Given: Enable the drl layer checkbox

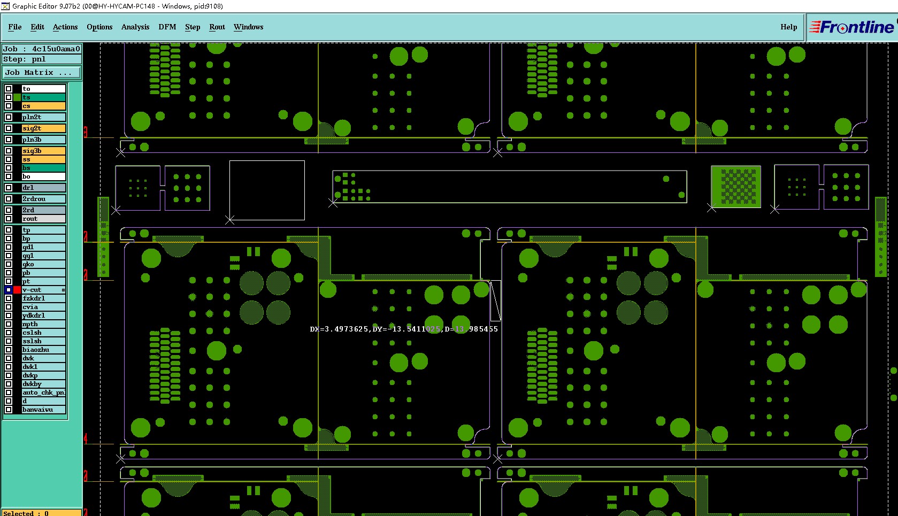Looking at the screenshot, I should pos(9,188).
